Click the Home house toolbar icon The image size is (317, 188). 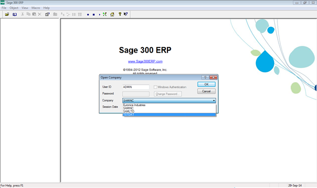[112, 14]
